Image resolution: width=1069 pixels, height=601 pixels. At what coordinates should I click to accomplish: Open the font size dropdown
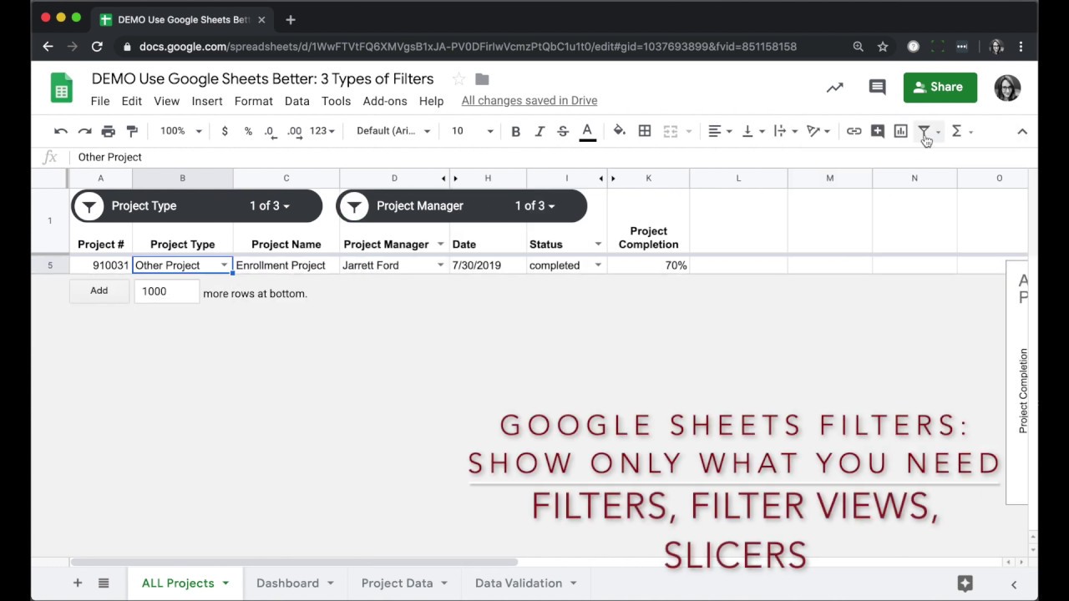[472, 131]
